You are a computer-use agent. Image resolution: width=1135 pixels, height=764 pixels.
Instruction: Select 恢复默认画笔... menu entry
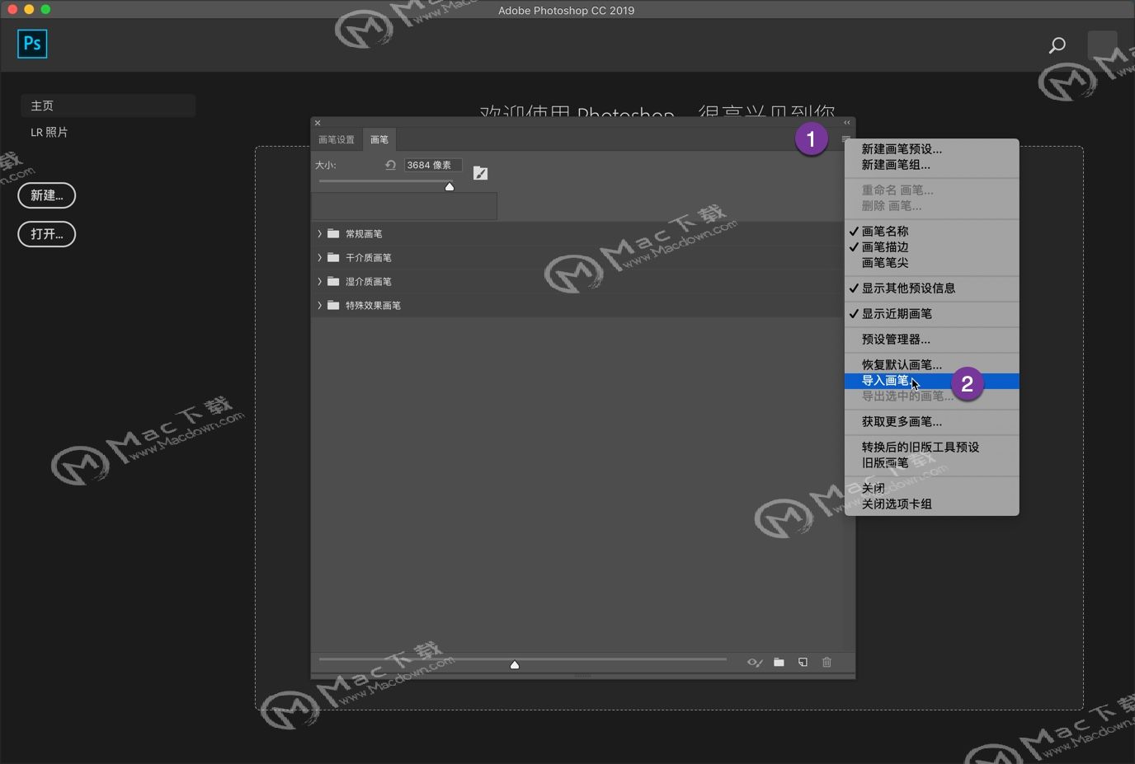(931, 365)
